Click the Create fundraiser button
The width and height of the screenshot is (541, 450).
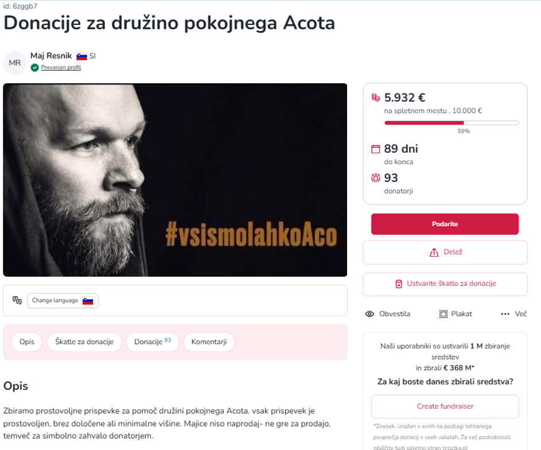coord(445,406)
